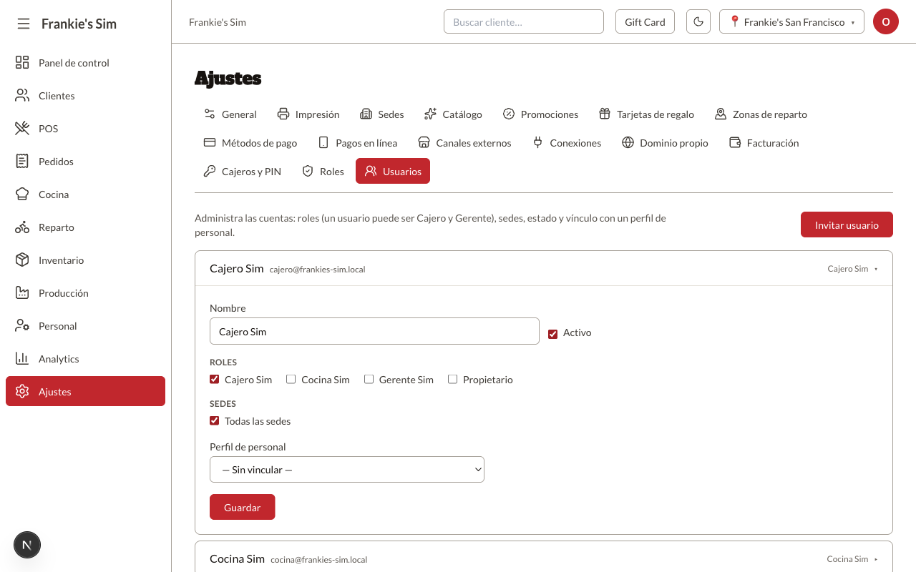Open the Roles settings tab

click(x=323, y=172)
